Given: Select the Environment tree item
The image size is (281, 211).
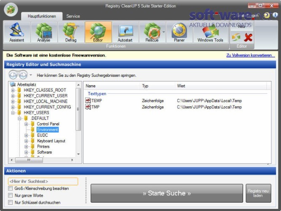Looking at the screenshot, I should (x=48, y=130).
